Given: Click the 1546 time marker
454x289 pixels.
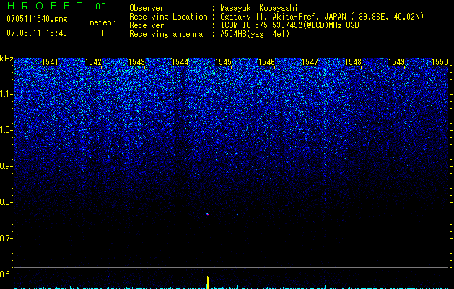Looking at the screenshot, I should [266, 62].
